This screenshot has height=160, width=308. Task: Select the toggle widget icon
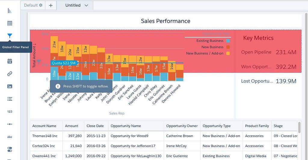tap(10, 149)
